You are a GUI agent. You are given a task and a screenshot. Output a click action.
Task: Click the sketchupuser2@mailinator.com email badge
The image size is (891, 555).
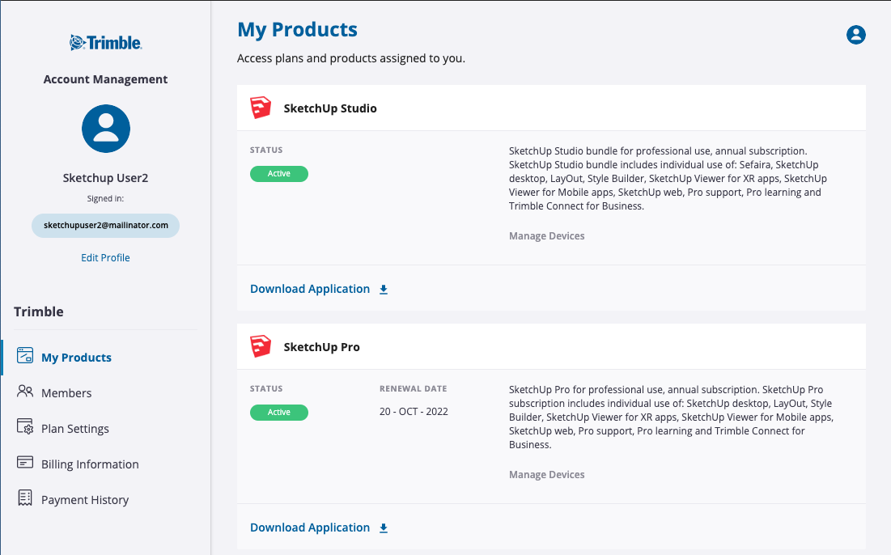tap(106, 226)
